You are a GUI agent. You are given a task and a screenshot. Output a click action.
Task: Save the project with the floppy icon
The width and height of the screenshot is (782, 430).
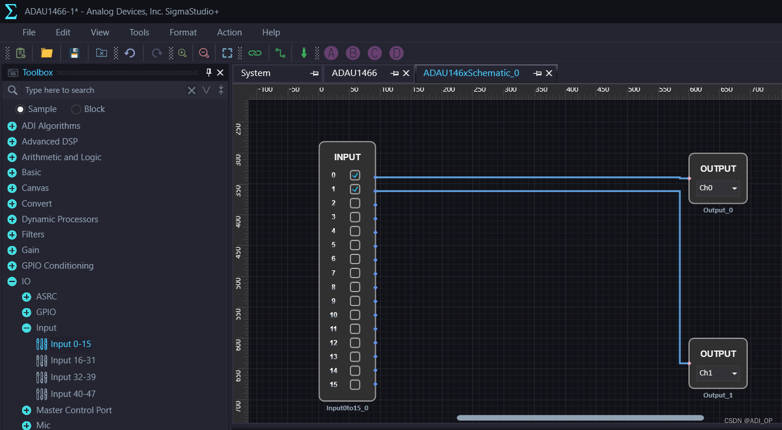coord(74,53)
